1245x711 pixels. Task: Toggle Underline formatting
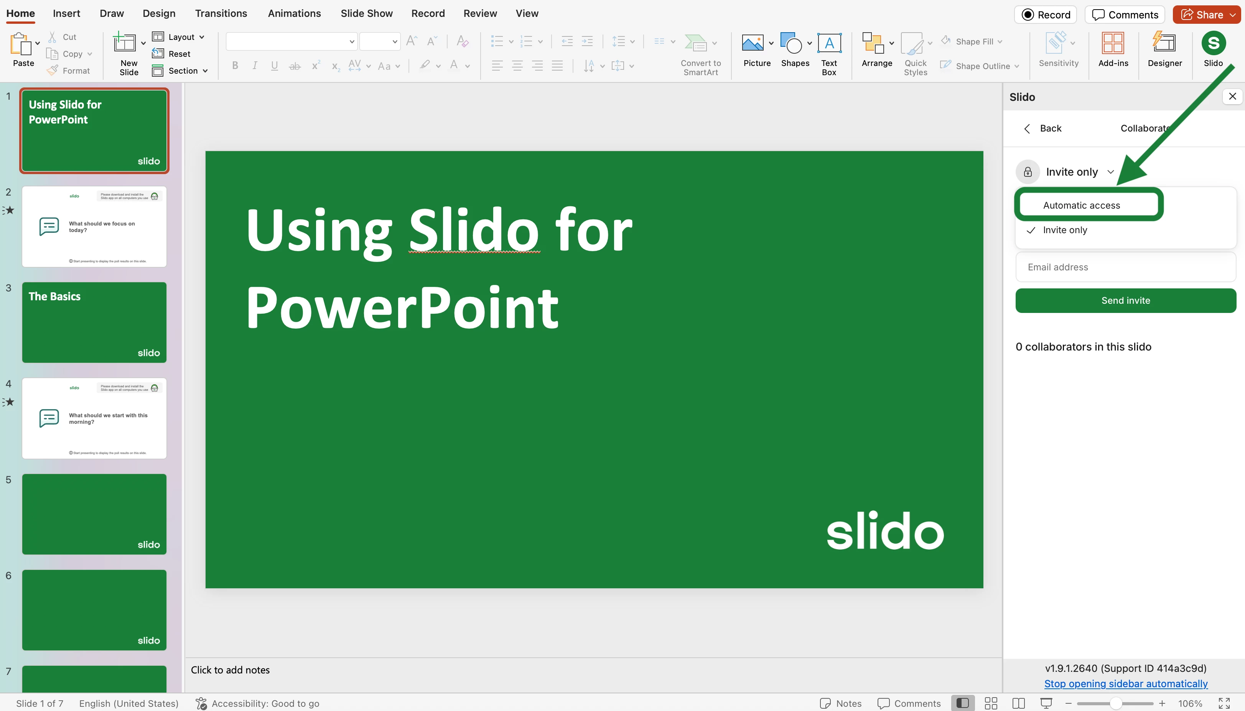pyautogui.click(x=274, y=66)
